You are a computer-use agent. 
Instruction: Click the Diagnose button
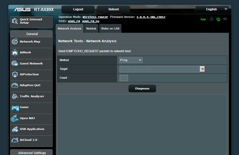(142, 88)
